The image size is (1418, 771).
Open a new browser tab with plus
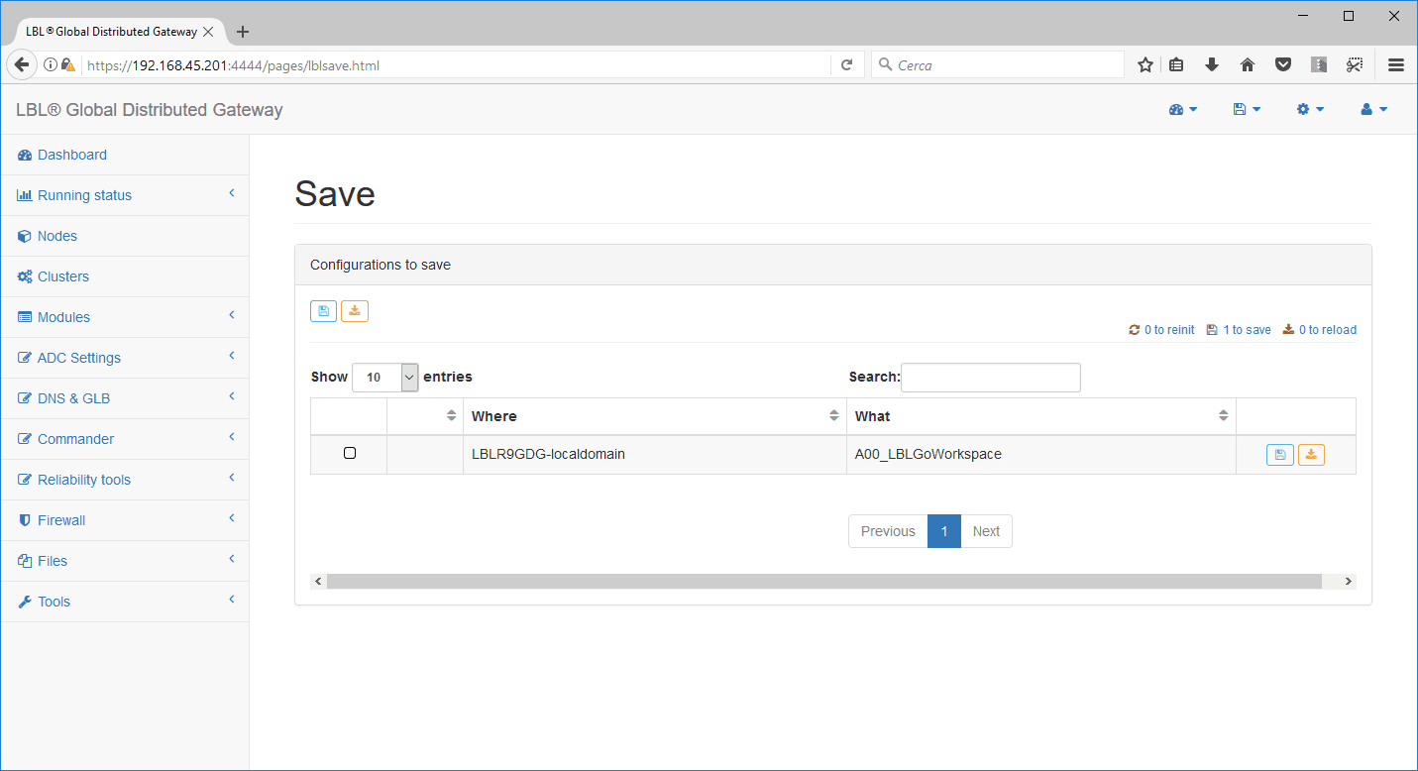(243, 32)
